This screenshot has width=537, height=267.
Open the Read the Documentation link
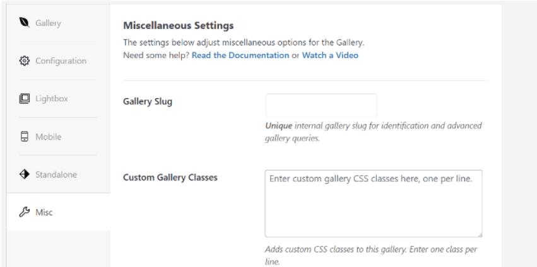point(240,55)
